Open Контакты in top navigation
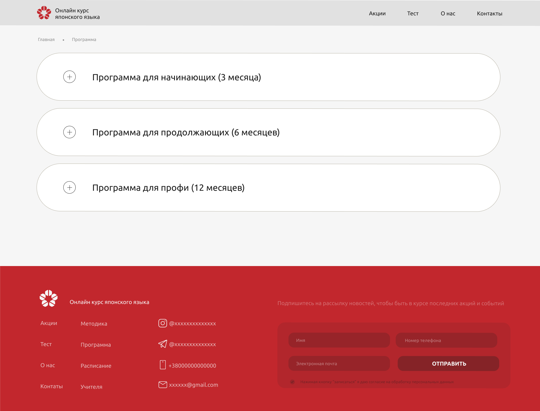The image size is (540, 411). [x=489, y=13]
